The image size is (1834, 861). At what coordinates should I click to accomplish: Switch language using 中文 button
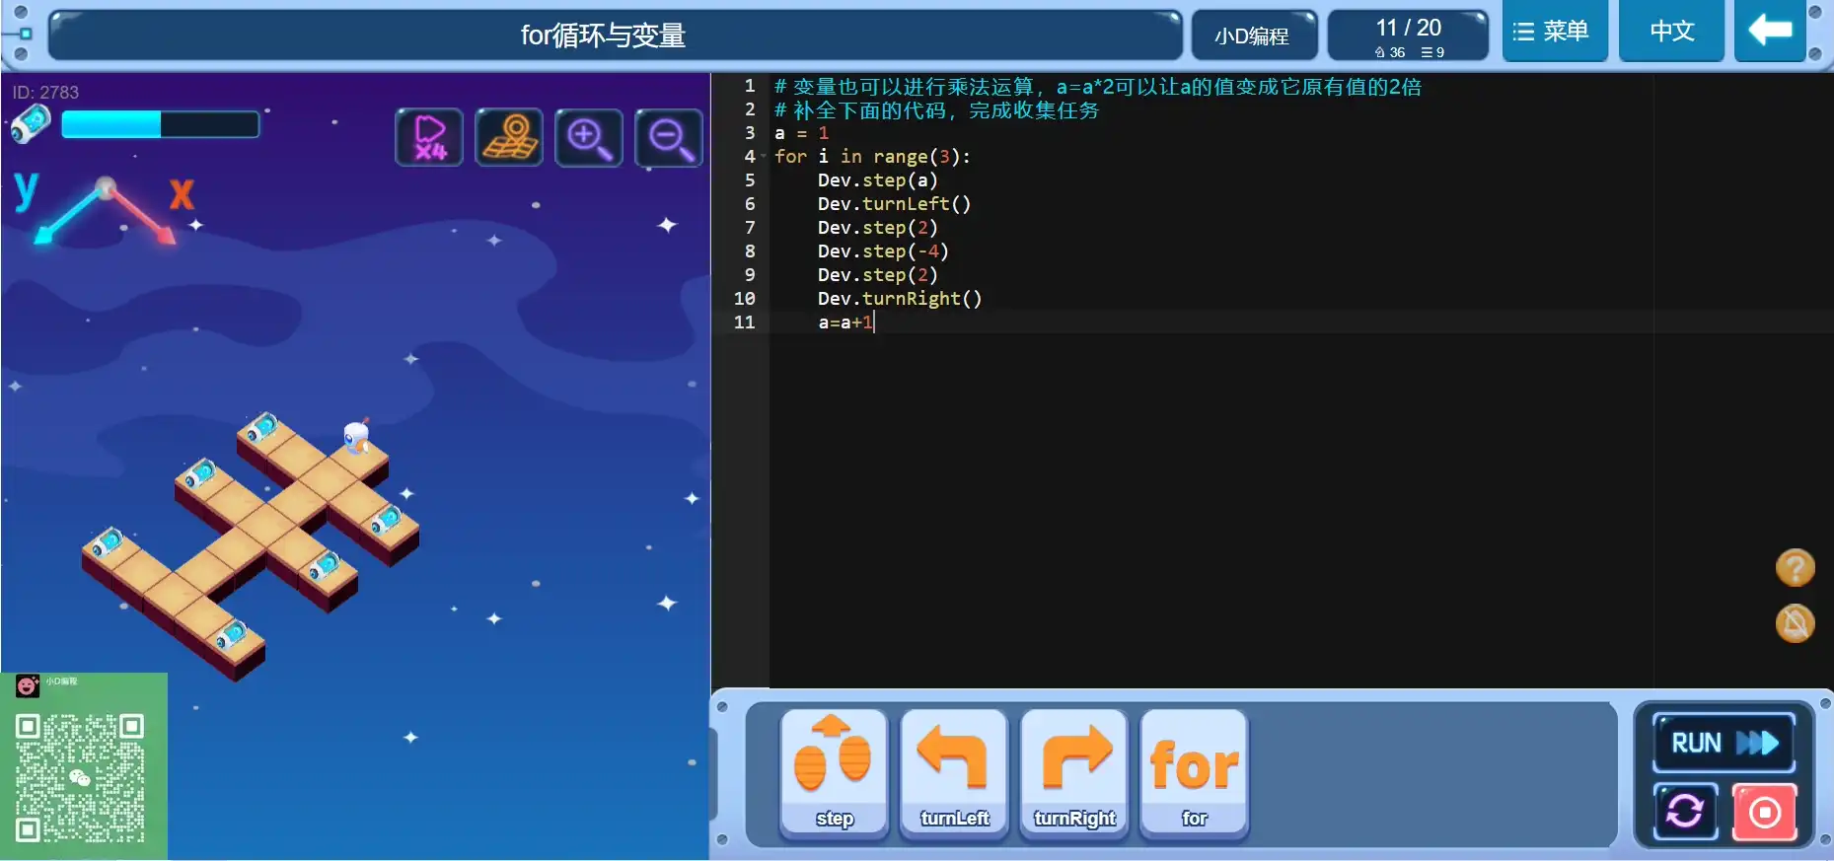(x=1671, y=32)
